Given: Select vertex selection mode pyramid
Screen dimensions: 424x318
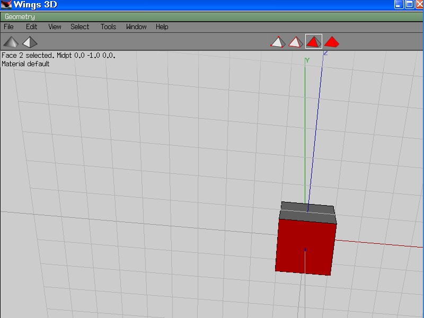Looking at the screenshot, I should [x=278, y=42].
